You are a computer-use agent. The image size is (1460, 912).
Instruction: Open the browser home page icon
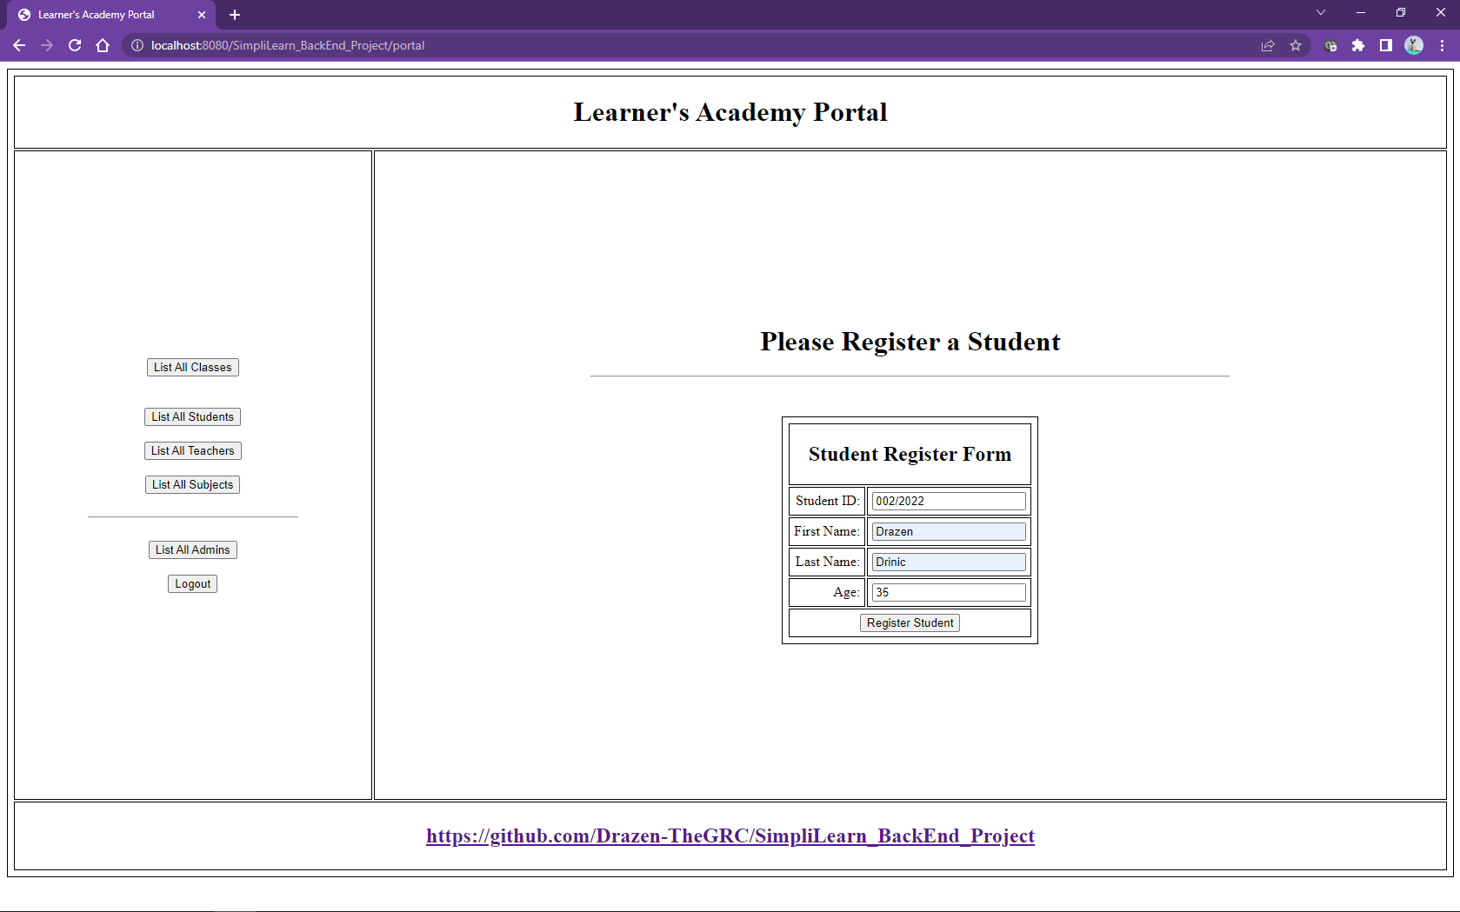[103, 45]
